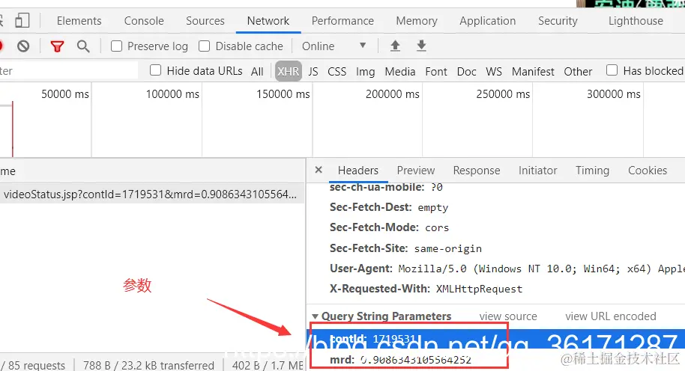Toggle the device toolbar icon
The image size is (685, 371).
(x=22, y=20)
